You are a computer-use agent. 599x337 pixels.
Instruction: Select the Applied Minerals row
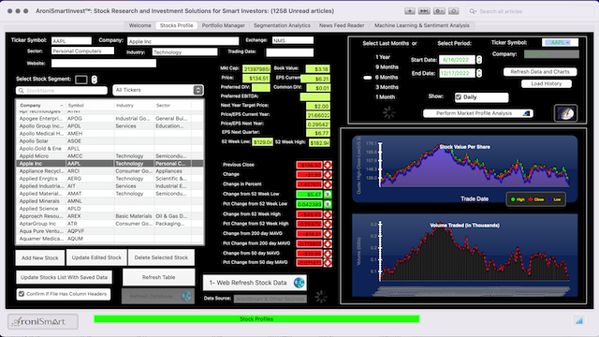point(110,201)
